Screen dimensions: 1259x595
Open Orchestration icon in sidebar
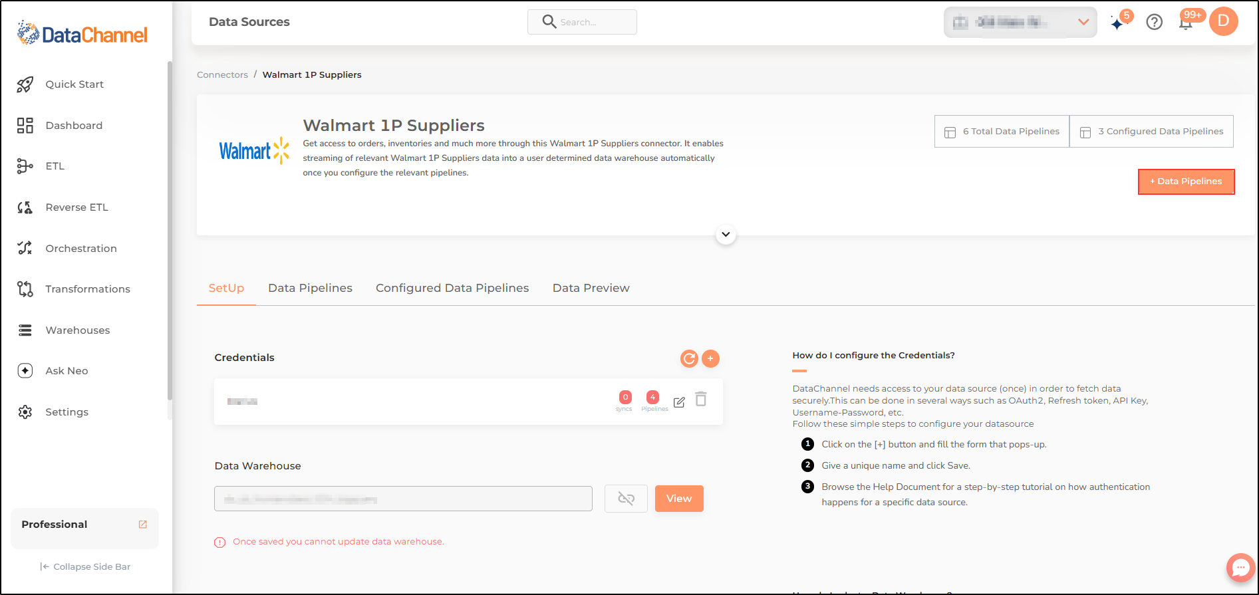coord(25,248)
